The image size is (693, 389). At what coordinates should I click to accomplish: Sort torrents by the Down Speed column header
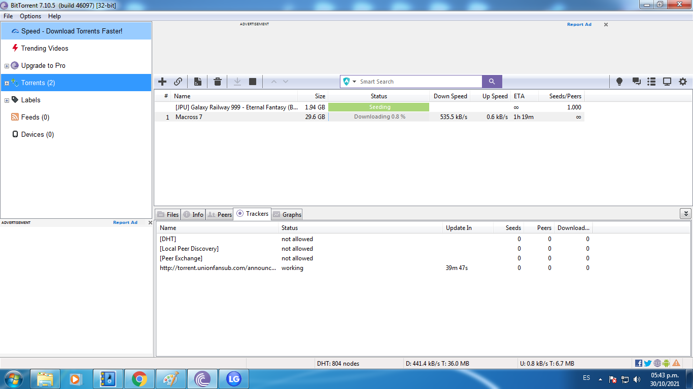tap(450, 96)
